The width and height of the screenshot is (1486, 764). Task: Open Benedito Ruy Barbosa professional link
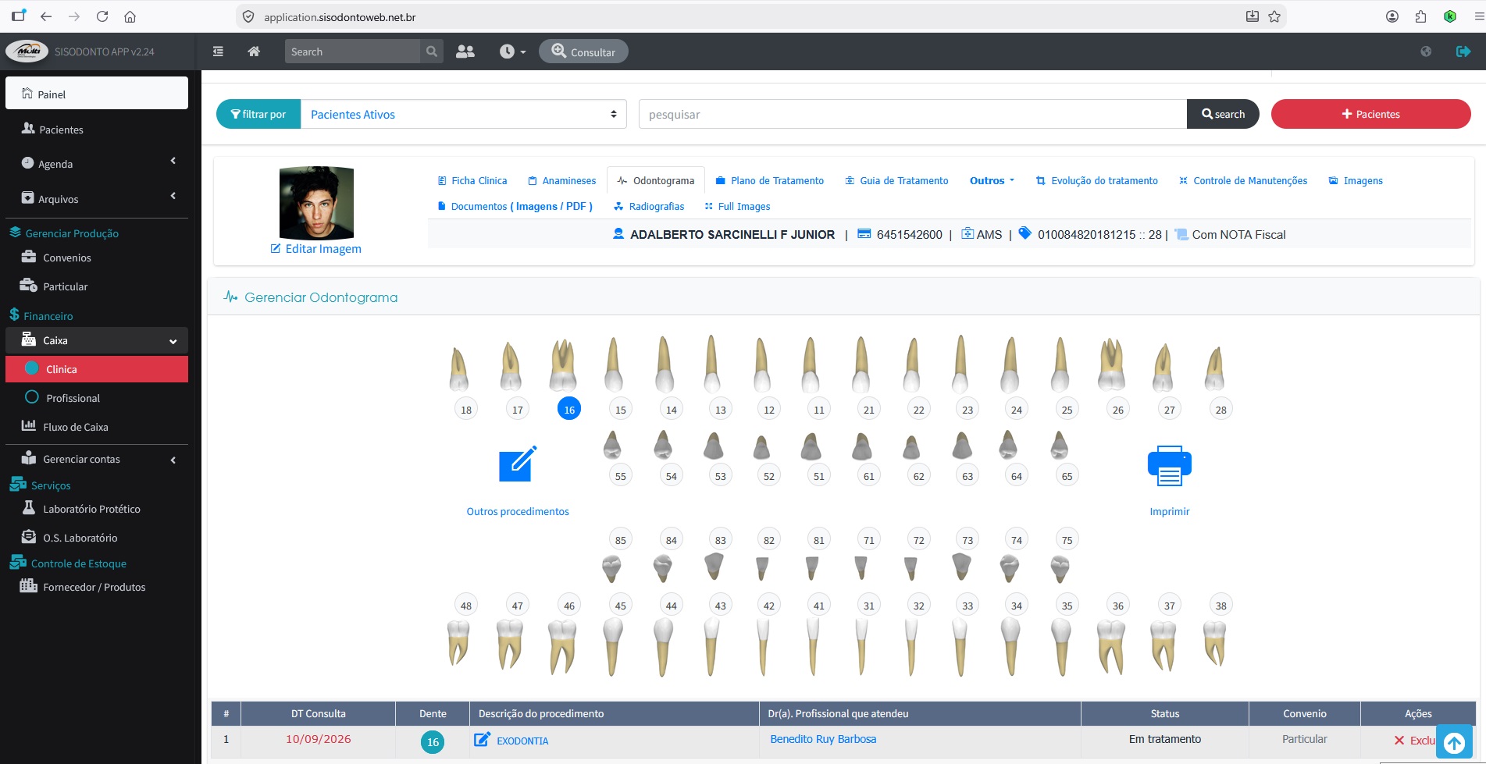(823, 739)
